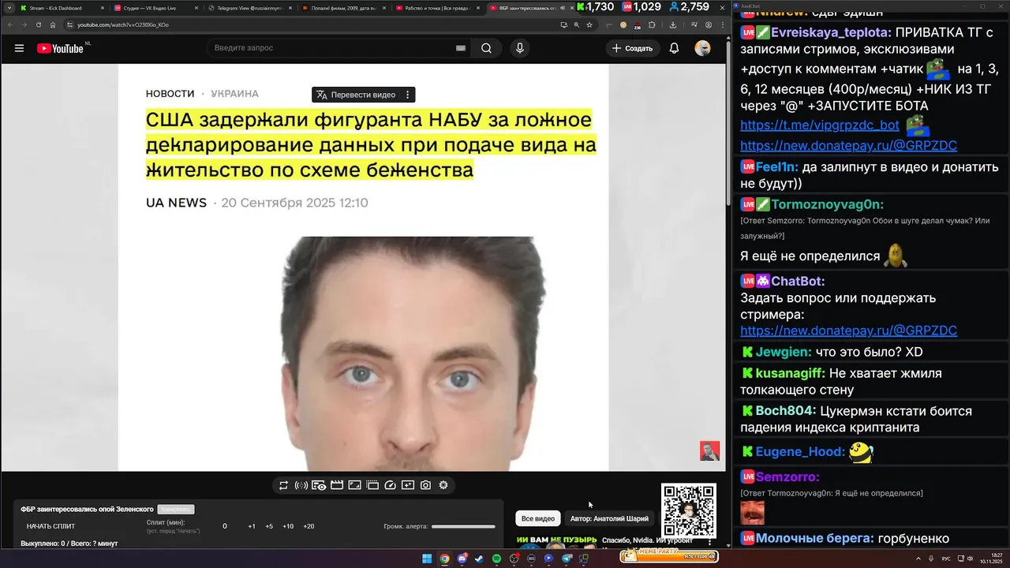Click the kusanagiff username in chat
1010x568 pixels.
pyautogui.click(x=791, y=373)
